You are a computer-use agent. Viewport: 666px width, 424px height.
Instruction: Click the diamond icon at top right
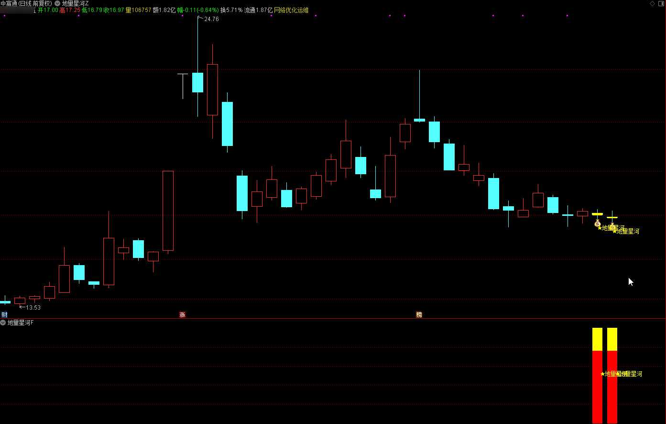click(652, 3)
